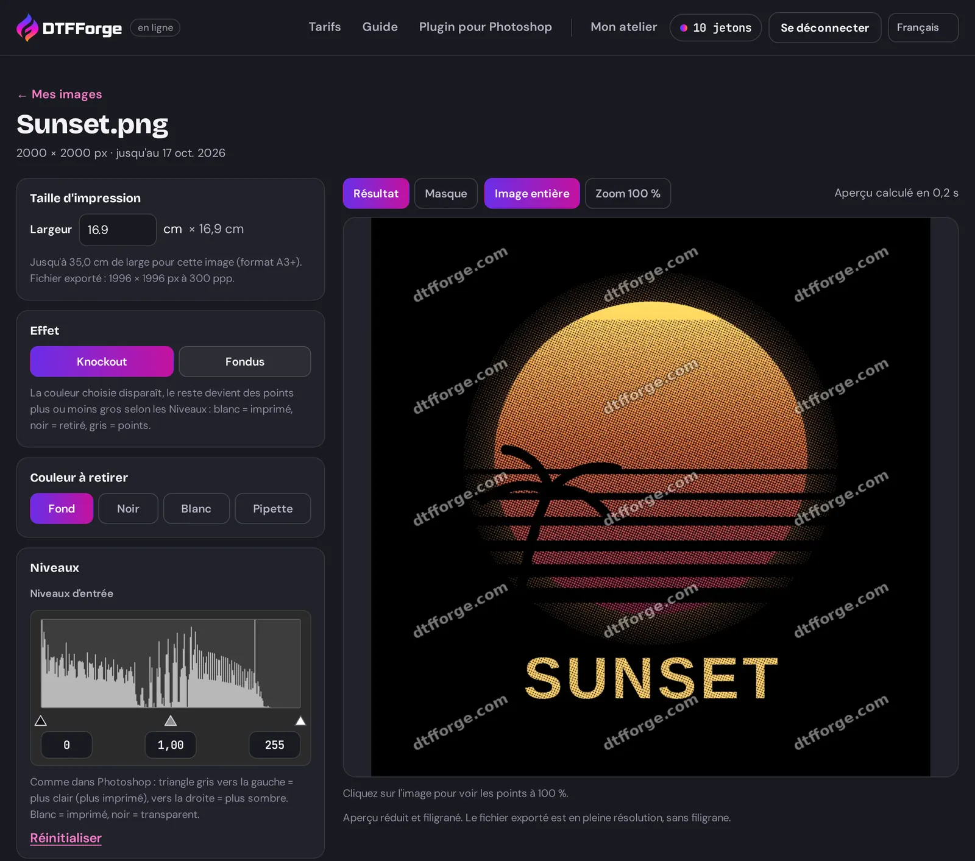This screenshot has width=975, height=861.
Task: Click the white level input showing 255
Action: click(275, 745)
